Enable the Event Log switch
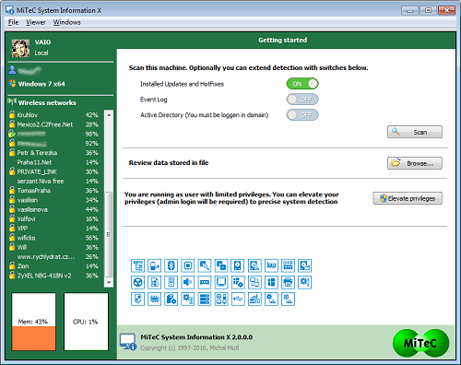This screenshot has width=461, height=365. [x=302, y=100]
